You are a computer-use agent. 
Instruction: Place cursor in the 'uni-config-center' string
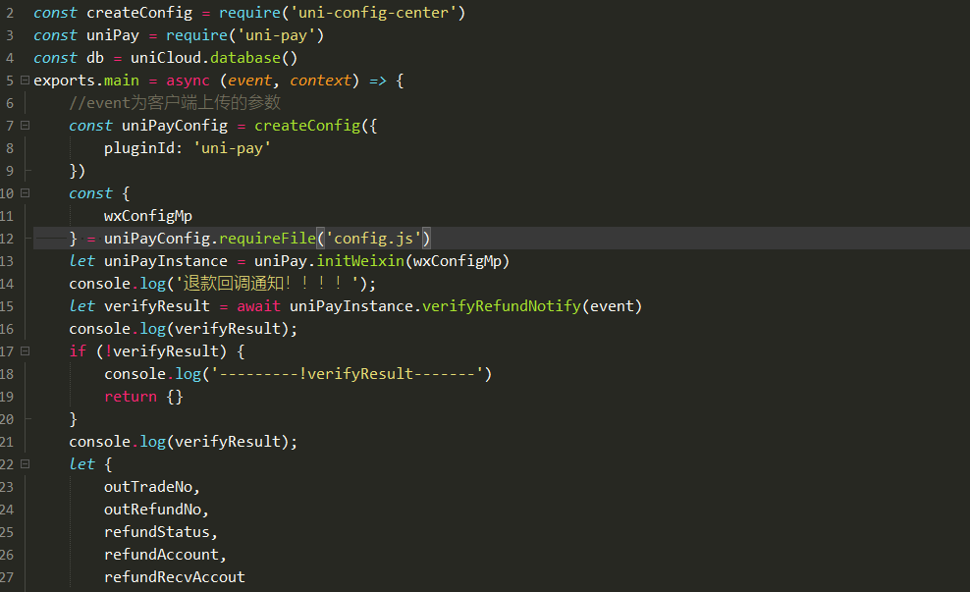coord(390,13)
